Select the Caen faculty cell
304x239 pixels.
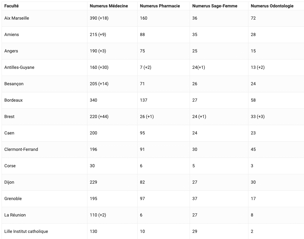point(9,133)
